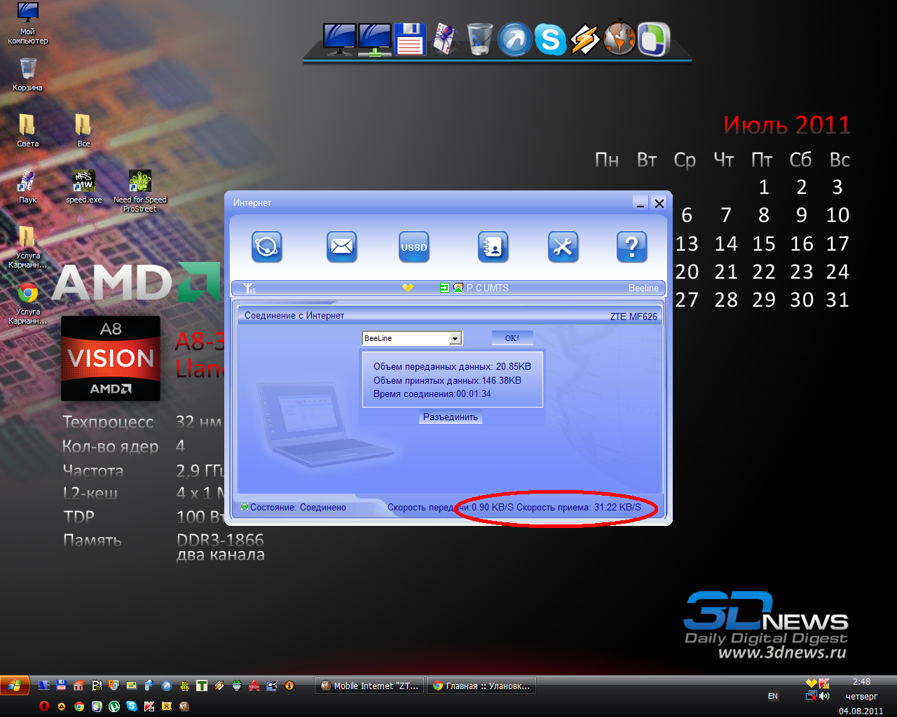Image resolution: width=897 pixels, height=717 pixels.
Task: Open the settings wrench-and-screwdriver icon in the modem window
Action: coord(563,246)
